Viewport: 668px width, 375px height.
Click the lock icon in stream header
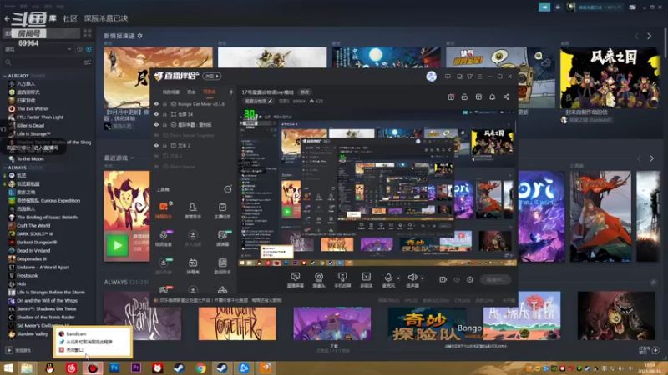464,97
